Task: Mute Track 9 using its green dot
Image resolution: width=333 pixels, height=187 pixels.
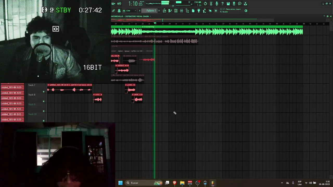Action: coord(43,111)
